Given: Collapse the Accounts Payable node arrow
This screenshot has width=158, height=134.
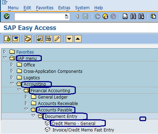Looking at the screenshot, I should (x=26, y=109).
